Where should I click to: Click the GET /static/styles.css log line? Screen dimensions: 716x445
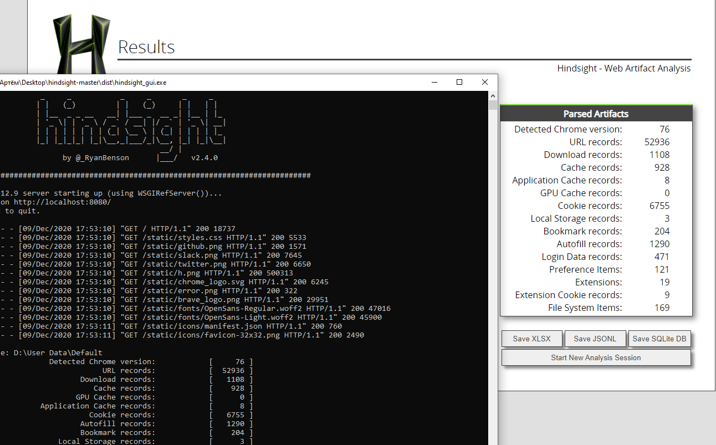tap(153, 237)
